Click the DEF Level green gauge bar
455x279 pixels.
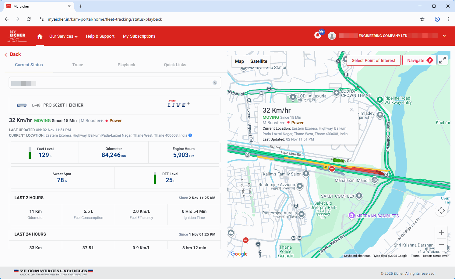[x=155, y=179]
